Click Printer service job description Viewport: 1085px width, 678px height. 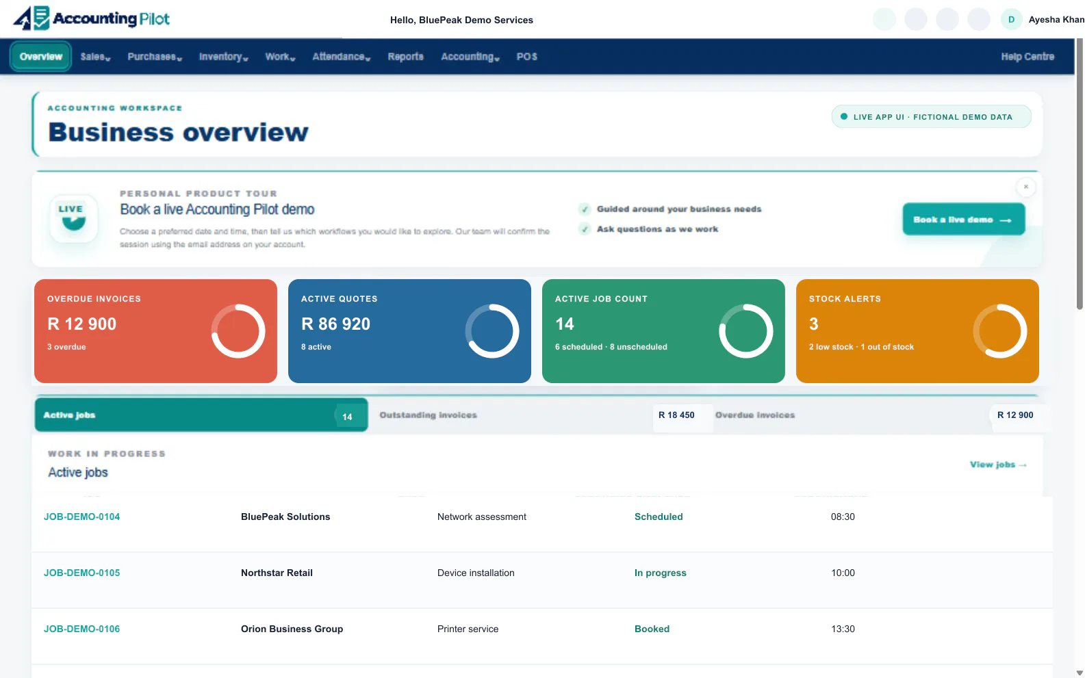pos(468,629)
